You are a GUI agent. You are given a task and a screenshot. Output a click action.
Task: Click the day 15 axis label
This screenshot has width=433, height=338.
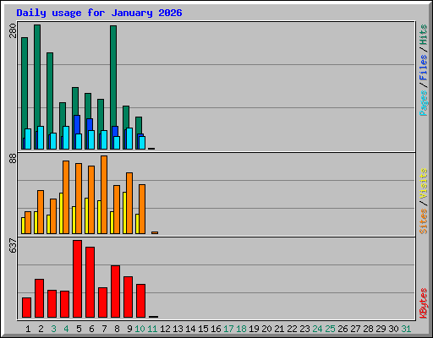pyautogui.click(x=203, y=329)
